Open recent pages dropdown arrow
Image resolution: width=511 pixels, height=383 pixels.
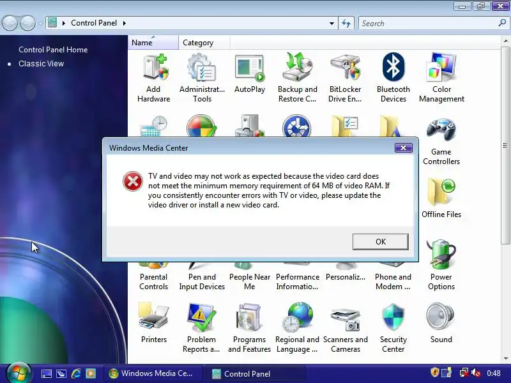(40, 24)
